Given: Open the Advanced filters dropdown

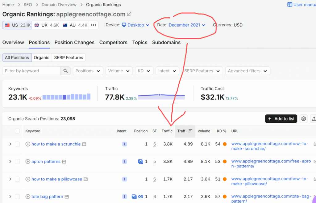Looking at the screenshot, I should tap(248, 71).
